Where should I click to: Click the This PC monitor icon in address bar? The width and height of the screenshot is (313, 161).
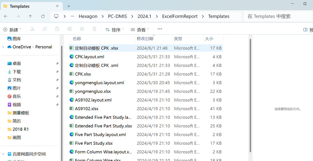click(56, 16)
